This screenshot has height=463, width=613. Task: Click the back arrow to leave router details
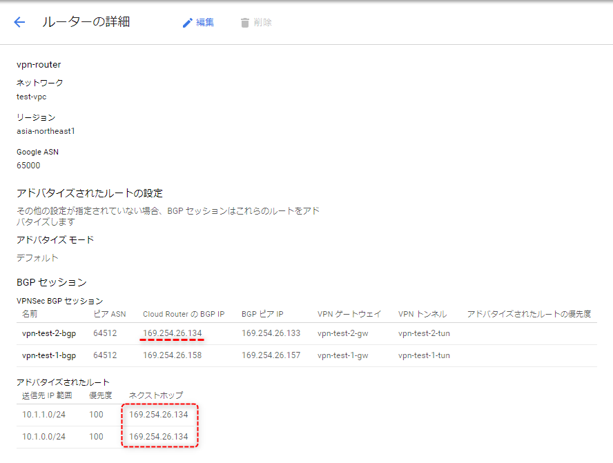point(19,21)
